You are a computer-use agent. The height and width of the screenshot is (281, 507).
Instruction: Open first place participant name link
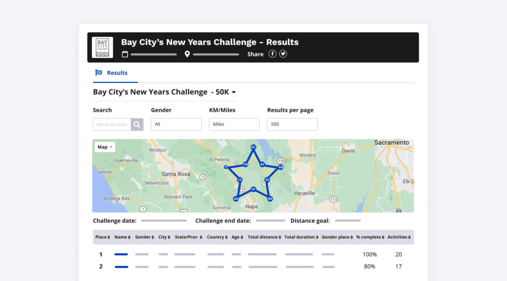[121, 254]
